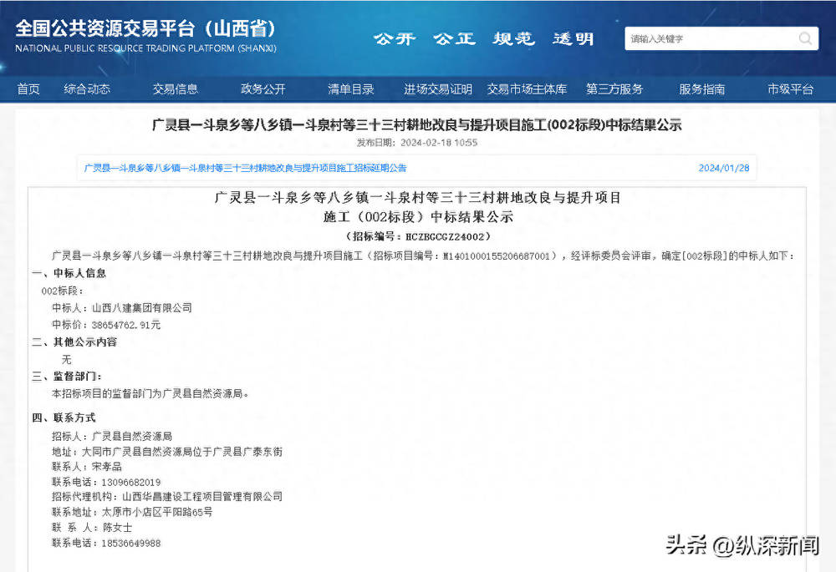Open the 交易信息 navigation item
This screenshot has height=572, width=836.
point(176,89)
